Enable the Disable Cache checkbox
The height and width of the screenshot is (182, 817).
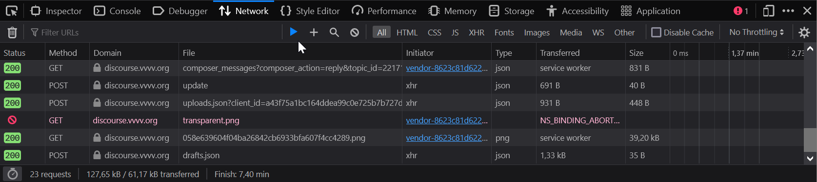point(657,32)
